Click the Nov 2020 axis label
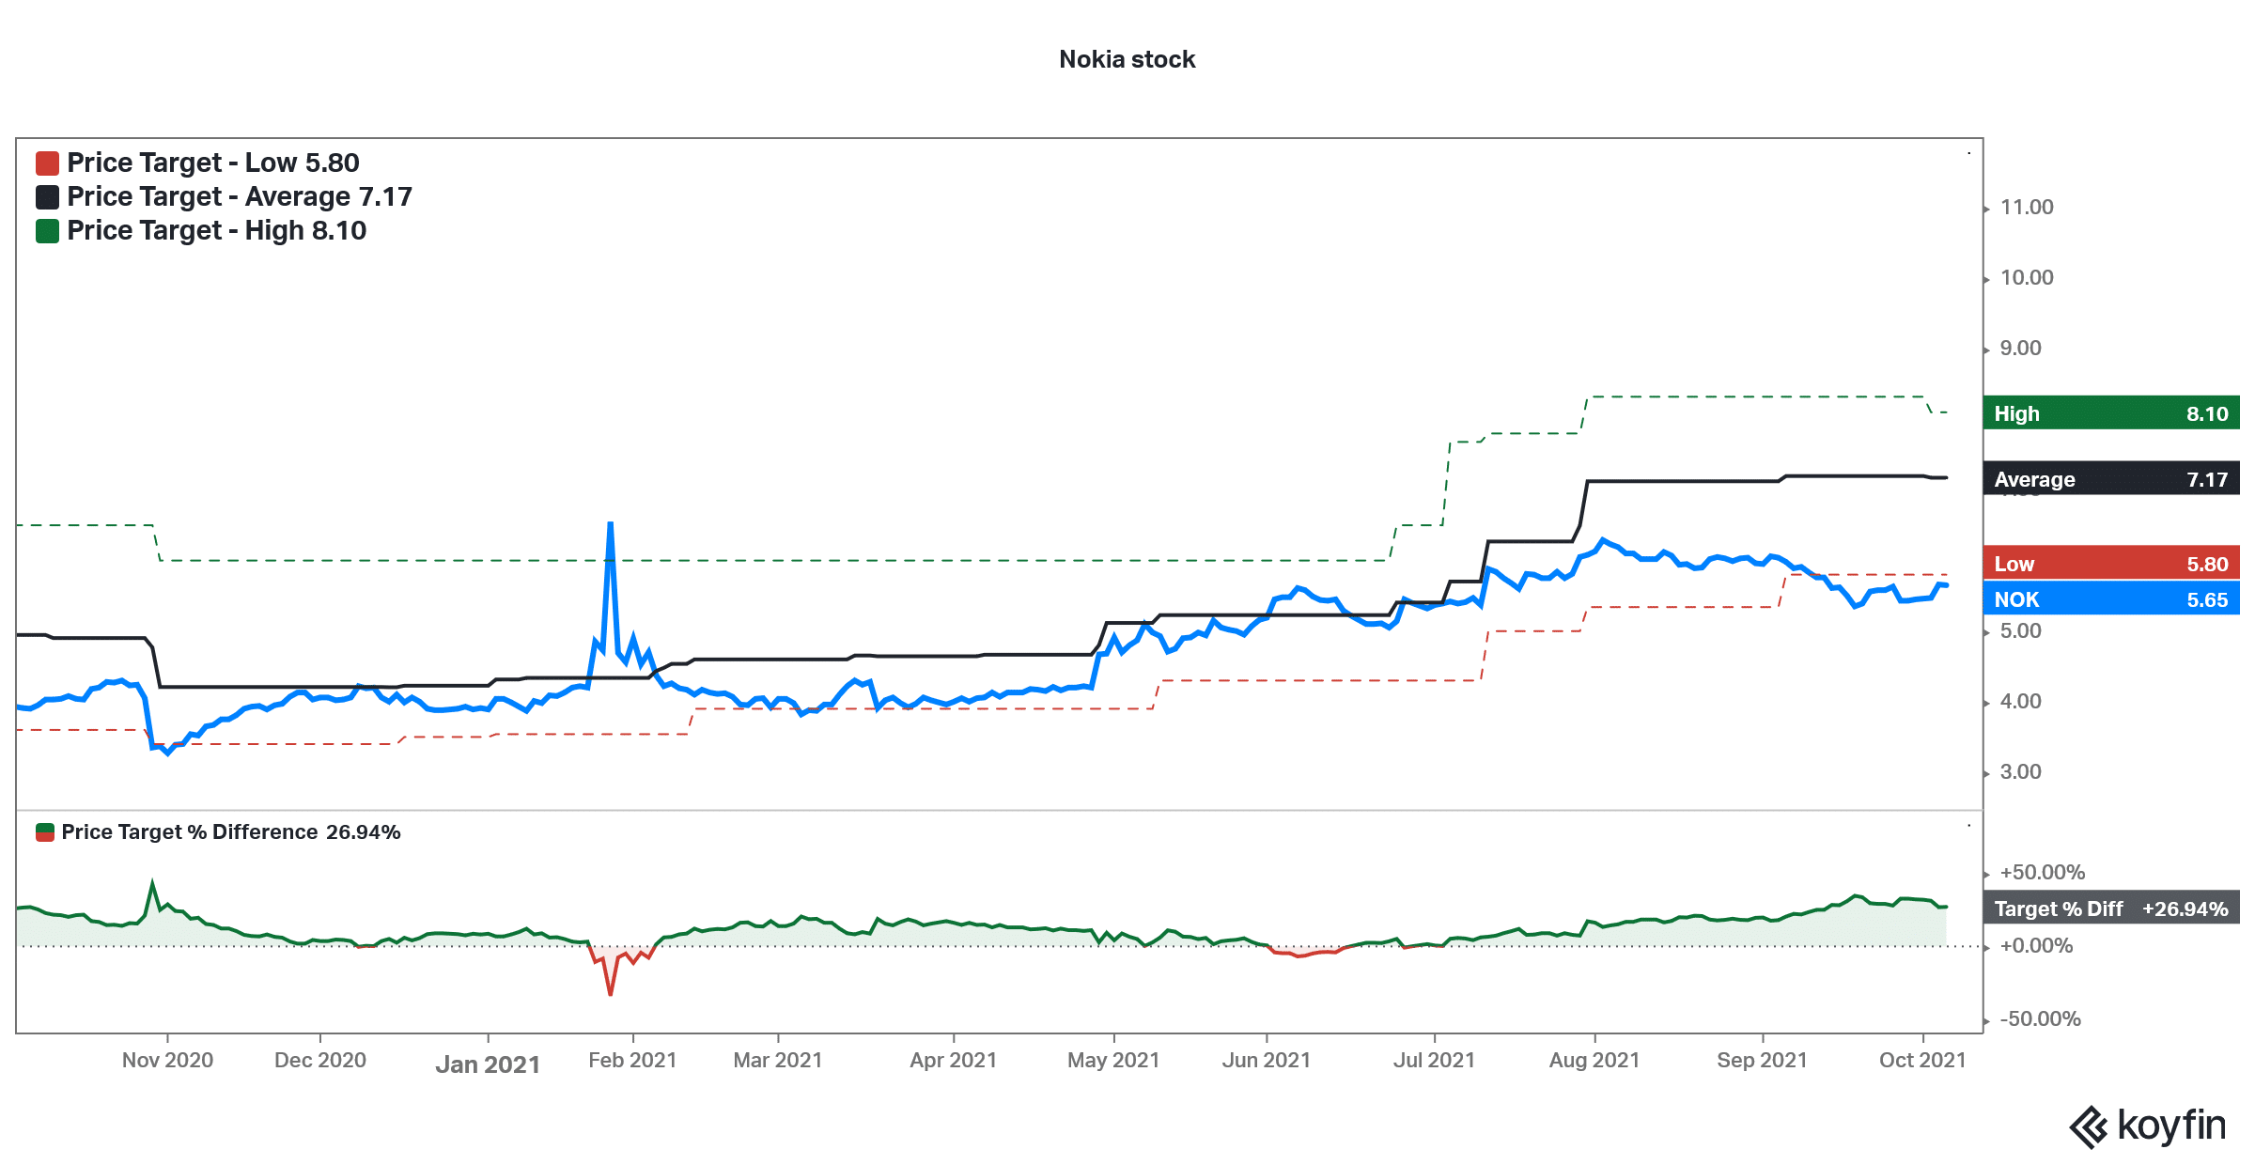Image resolution: width=2255 pixels, height=1165 pixels. coord(168,1061)
